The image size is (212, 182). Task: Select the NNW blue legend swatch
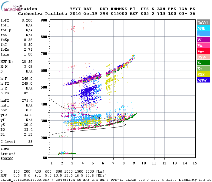pos(204,80)
